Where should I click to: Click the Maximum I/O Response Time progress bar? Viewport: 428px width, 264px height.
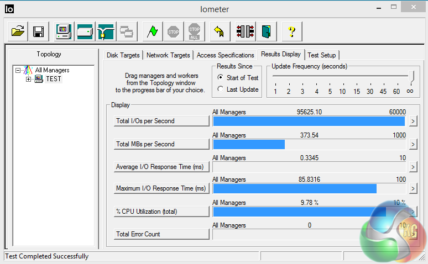coord(309,188)
